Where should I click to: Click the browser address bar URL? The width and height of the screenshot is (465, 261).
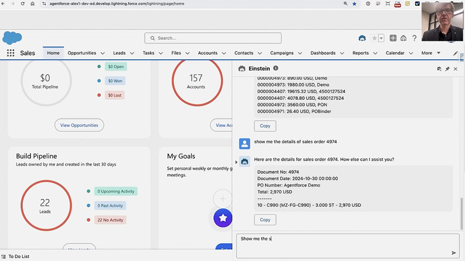tap(117, 4)
